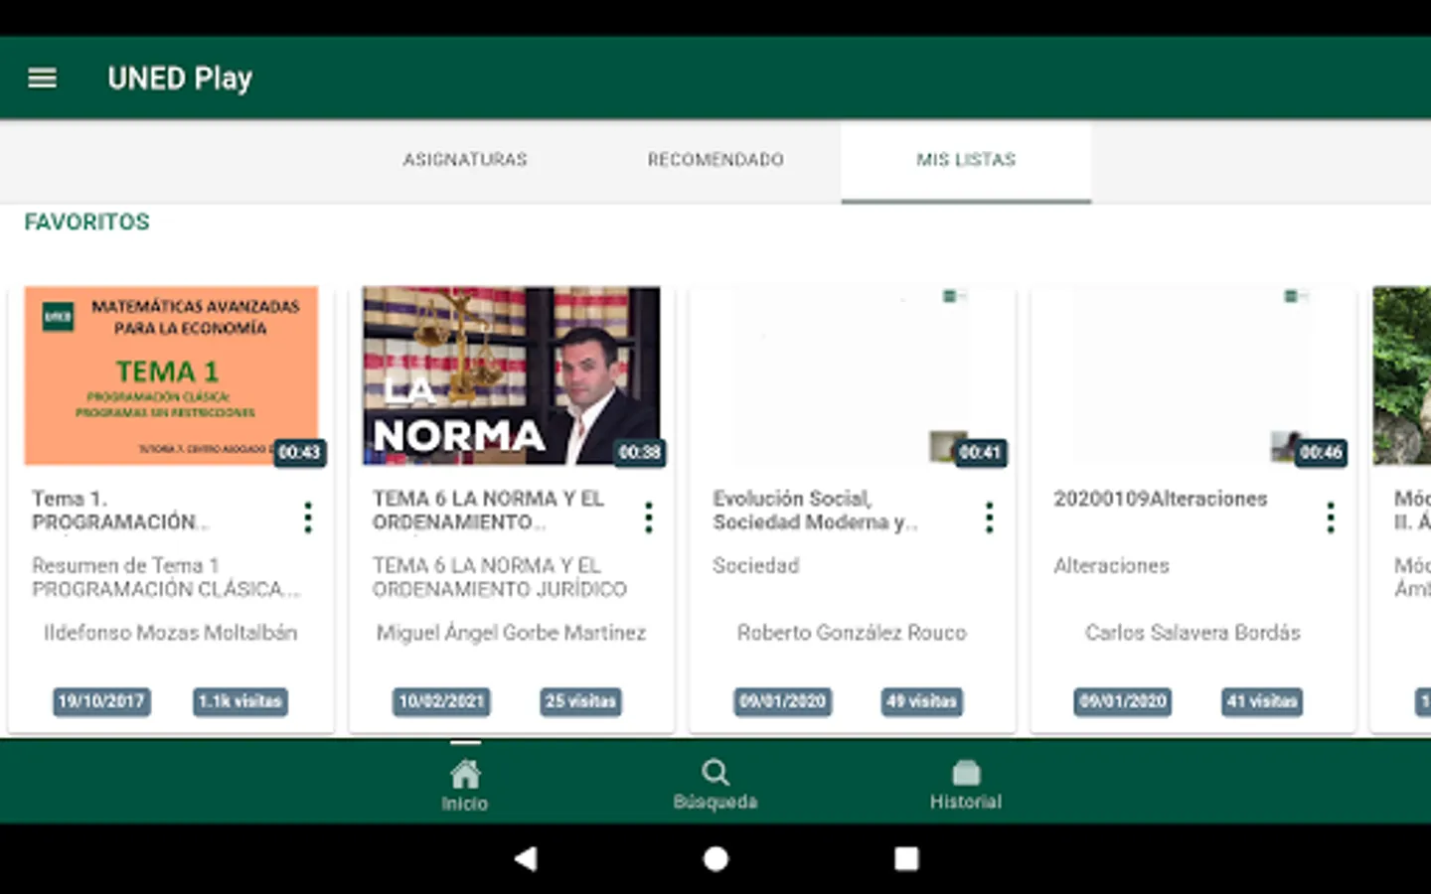Open Evolución Social video thumbnail
Viewport: 1431px width, 894px height.
tap(852, 375)
